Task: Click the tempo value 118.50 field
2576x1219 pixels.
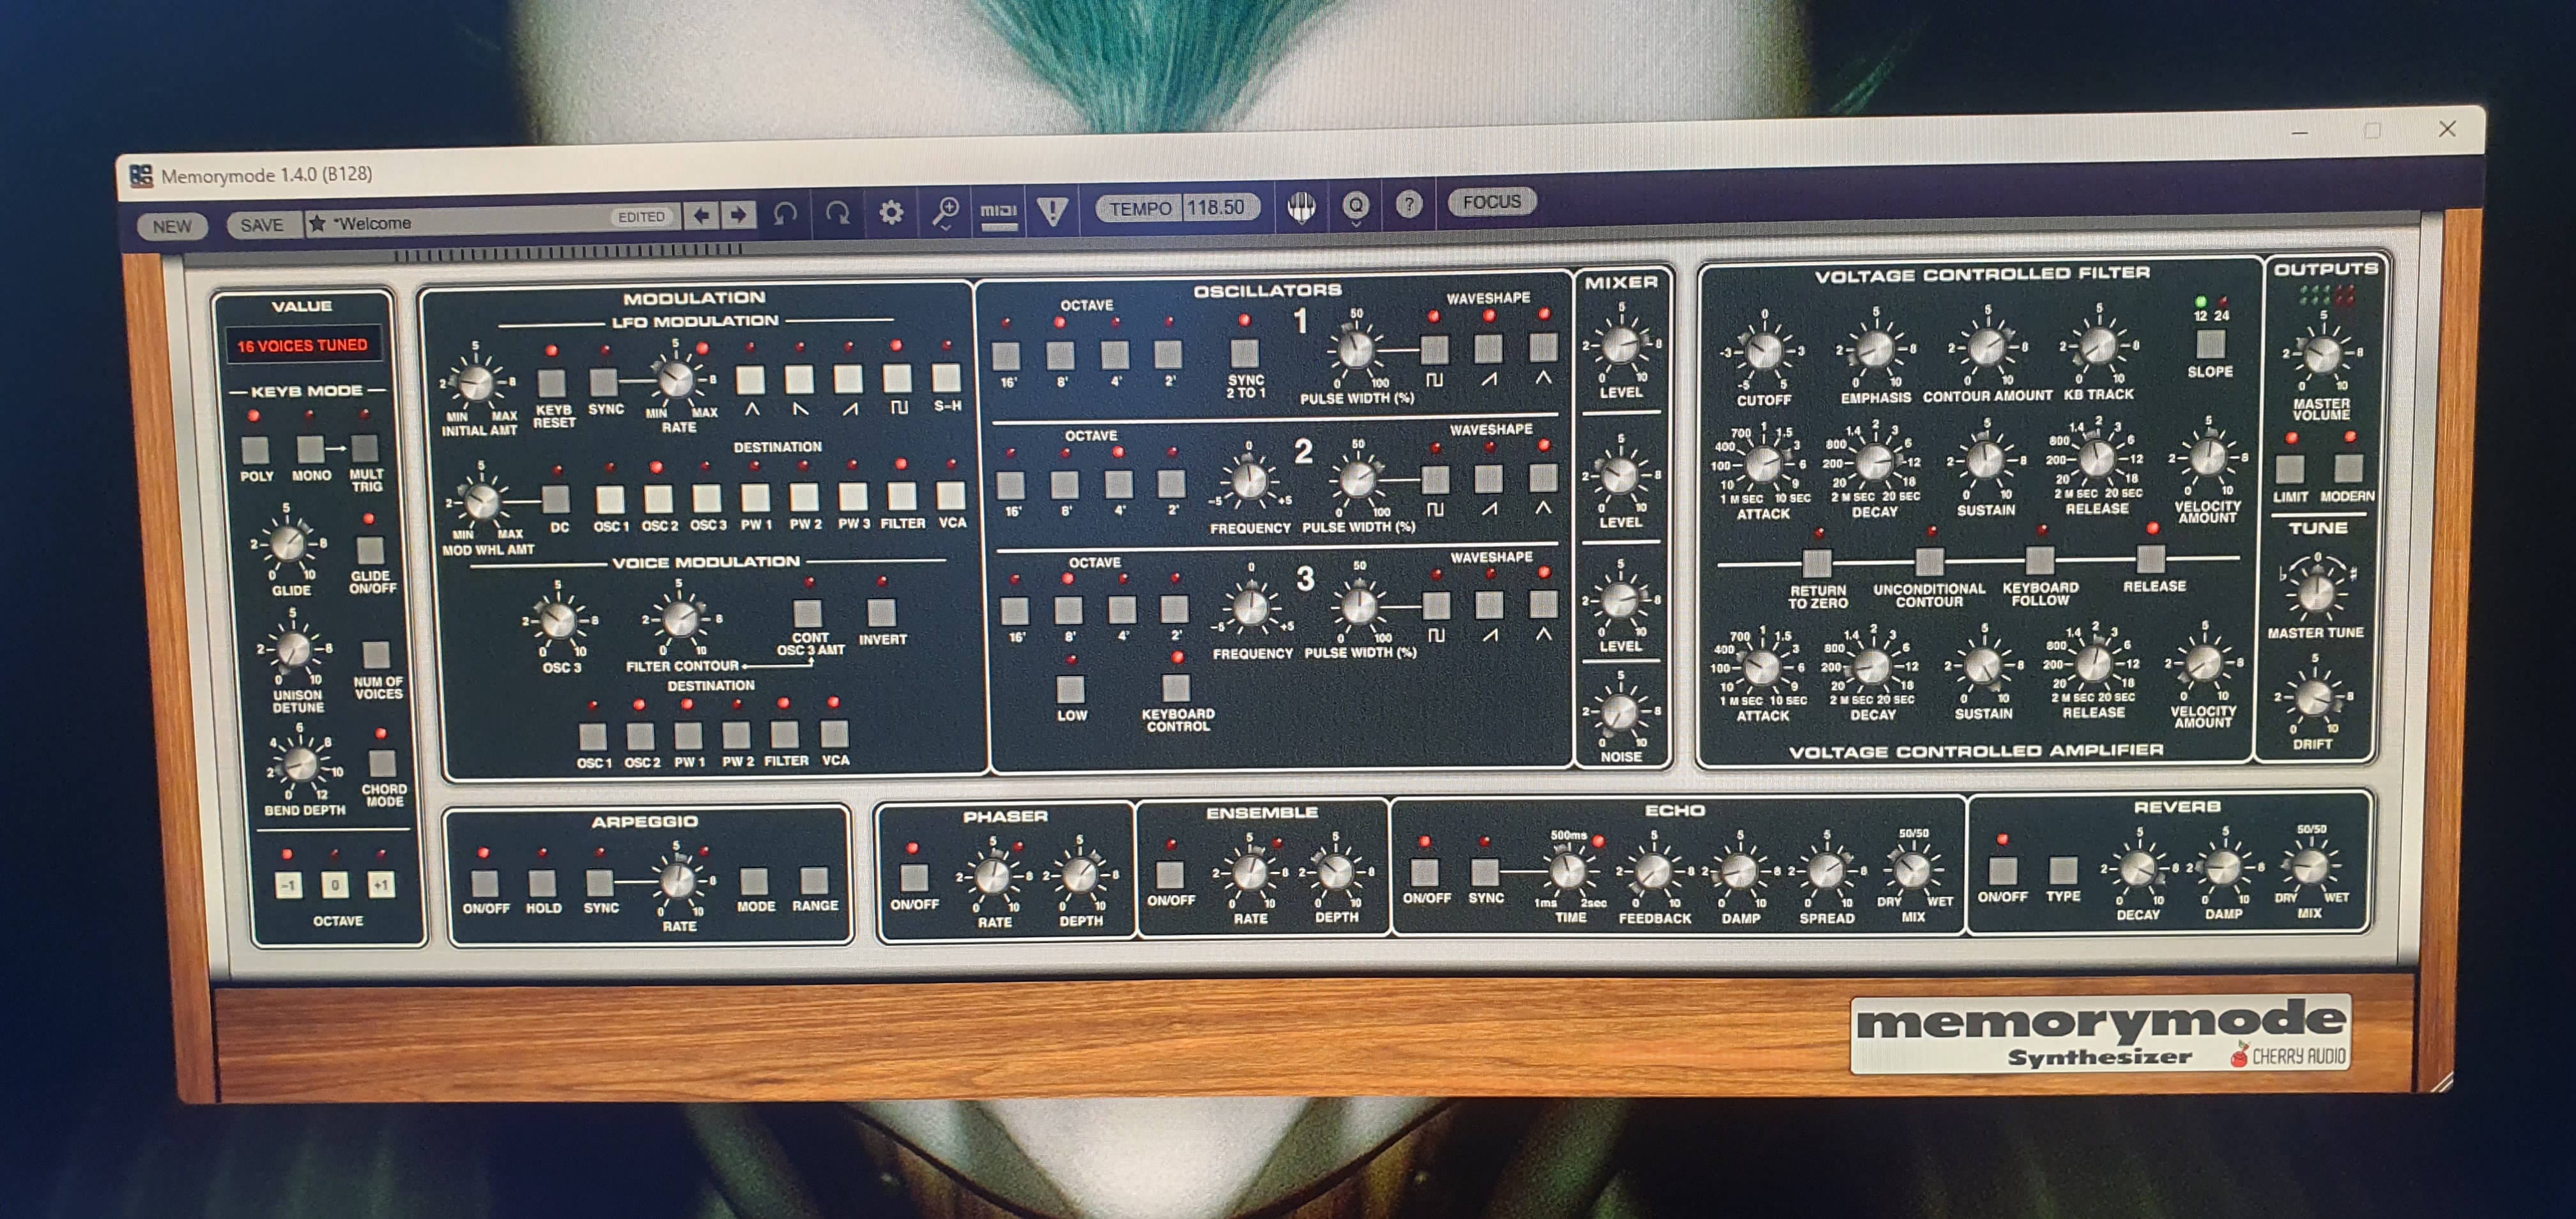Action: pos(1216,208)
